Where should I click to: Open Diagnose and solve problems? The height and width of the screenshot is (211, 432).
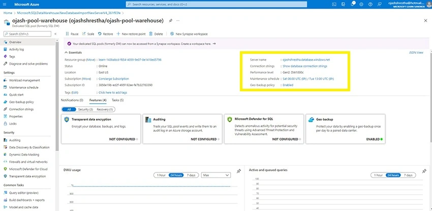pos(27,63)
